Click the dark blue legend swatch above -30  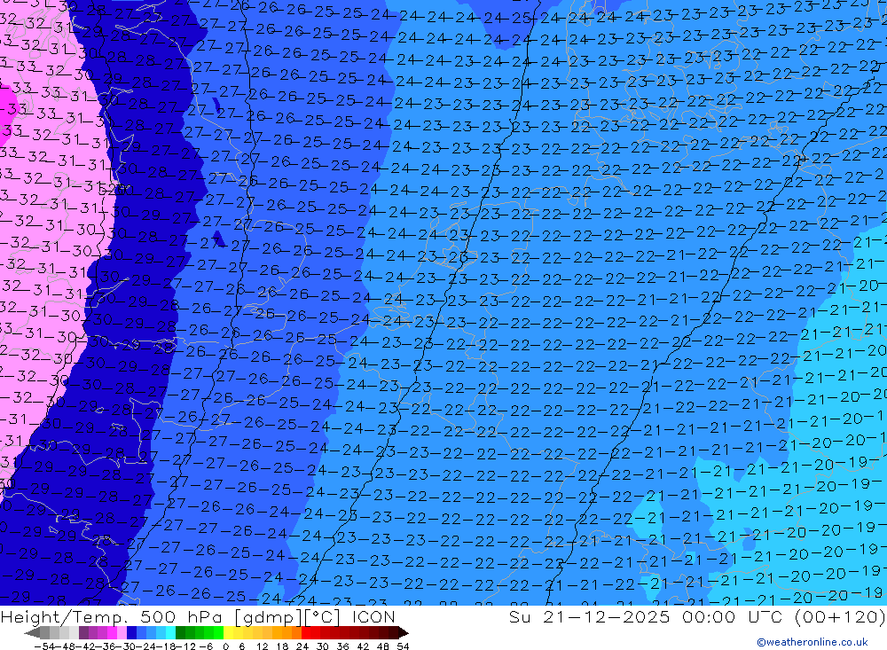point(131,632)
